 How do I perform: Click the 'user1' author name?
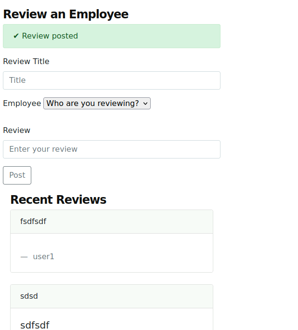coord(43,257)
